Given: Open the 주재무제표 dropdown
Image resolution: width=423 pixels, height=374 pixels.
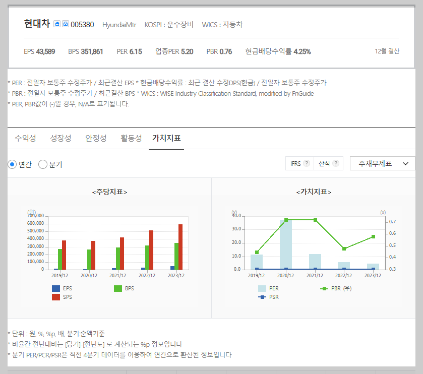Looking at the screenshot, I should coord(382,163).
